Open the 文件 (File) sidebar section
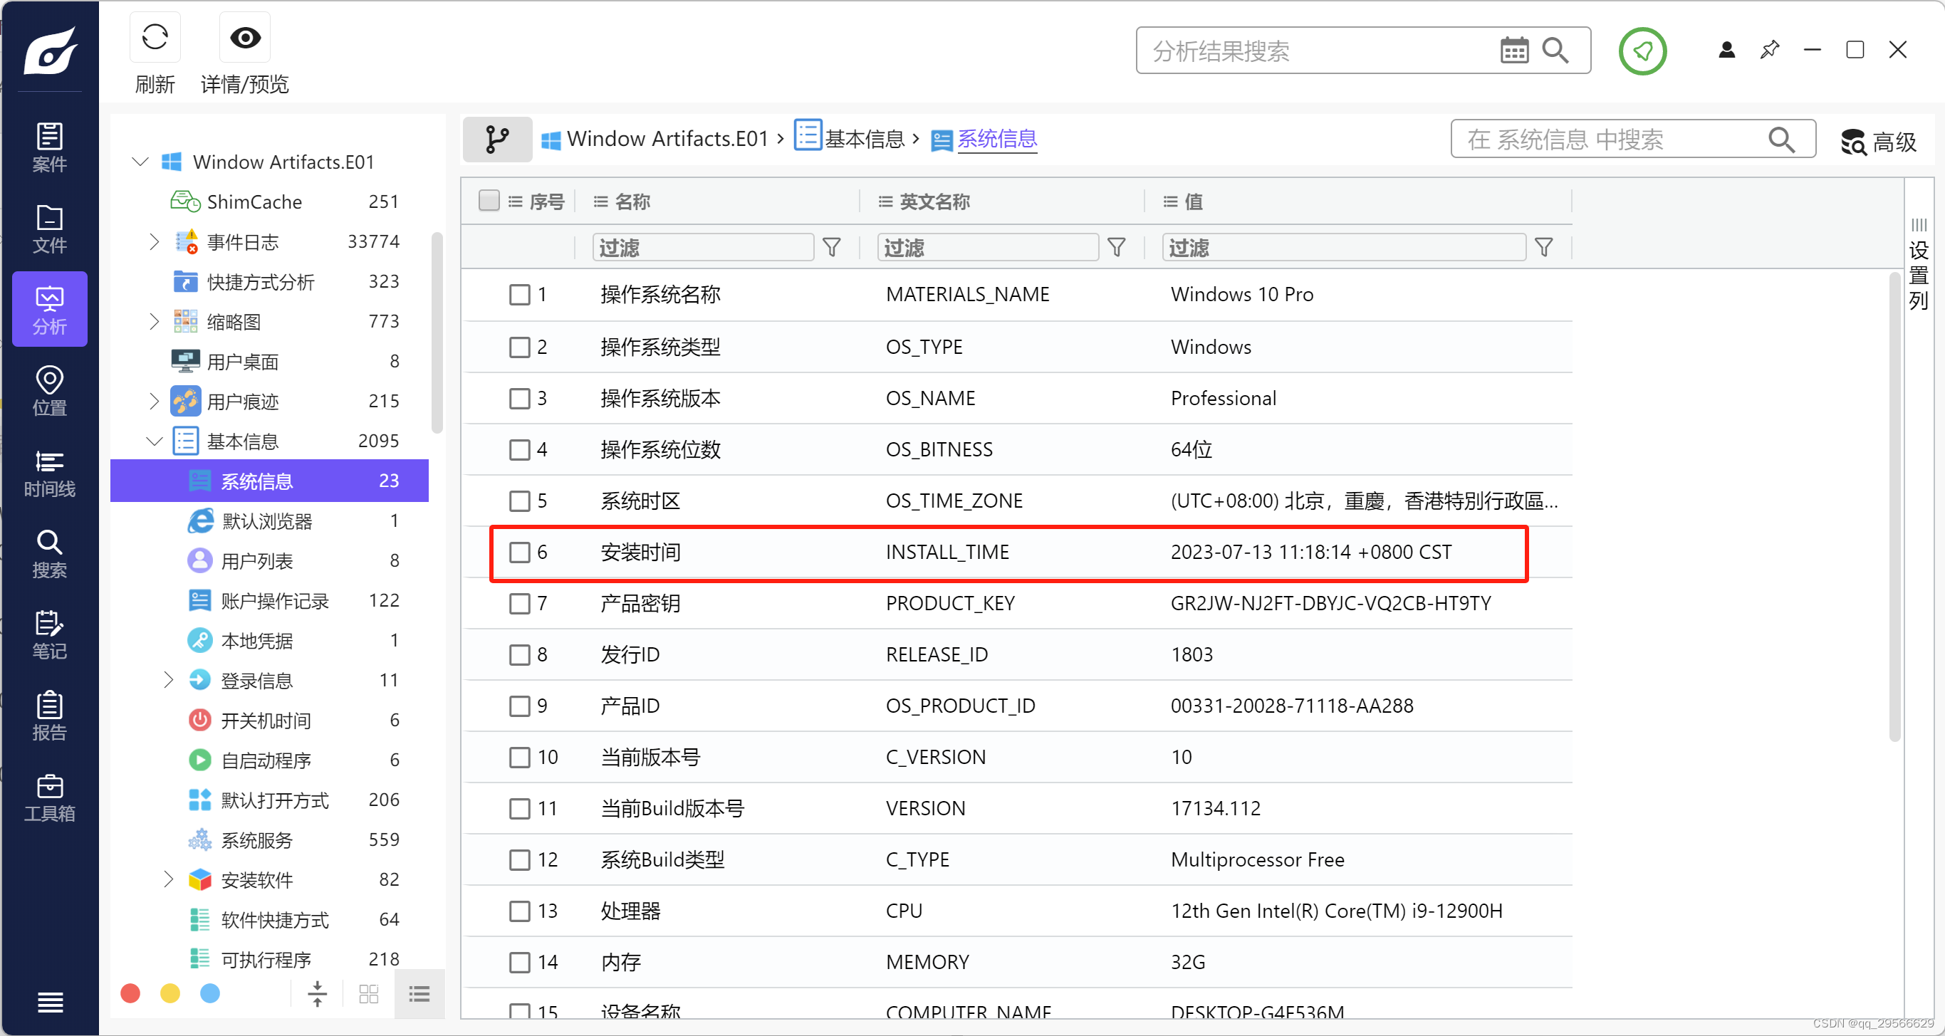Viewport: 1945px width, 1036px height. tap(50, 228)
